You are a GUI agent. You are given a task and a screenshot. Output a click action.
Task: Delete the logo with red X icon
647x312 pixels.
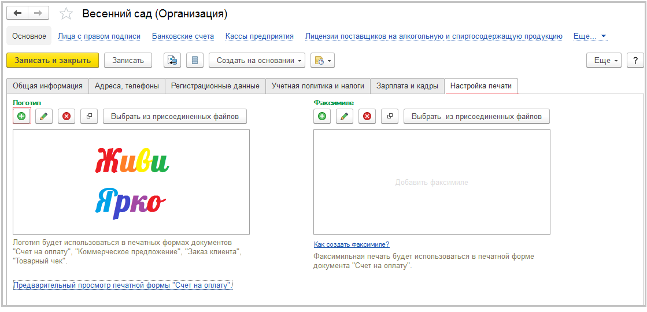point(66,116)
